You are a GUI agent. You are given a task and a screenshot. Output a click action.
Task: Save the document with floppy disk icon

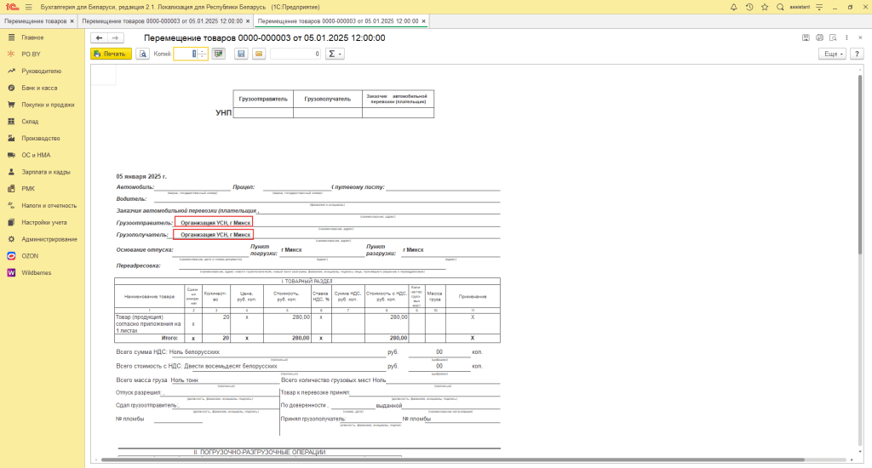tap(241, 54)
